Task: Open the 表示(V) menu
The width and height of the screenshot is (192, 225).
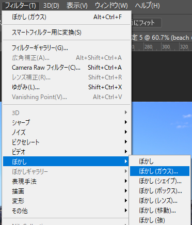Action: (x=77, y=6)
